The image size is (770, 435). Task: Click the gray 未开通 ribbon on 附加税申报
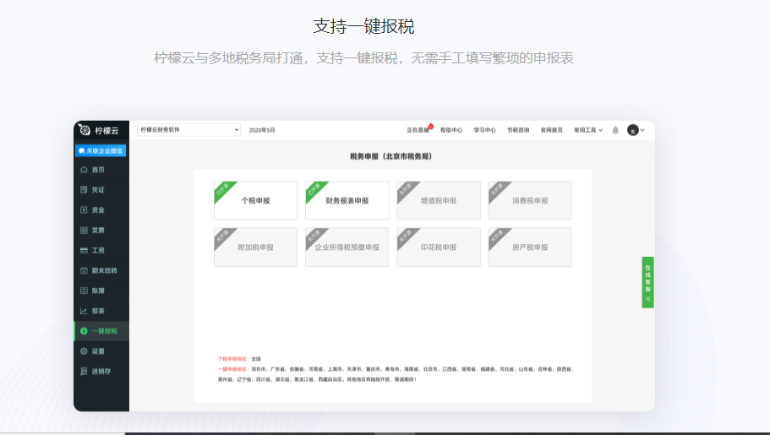pos(222,237)
